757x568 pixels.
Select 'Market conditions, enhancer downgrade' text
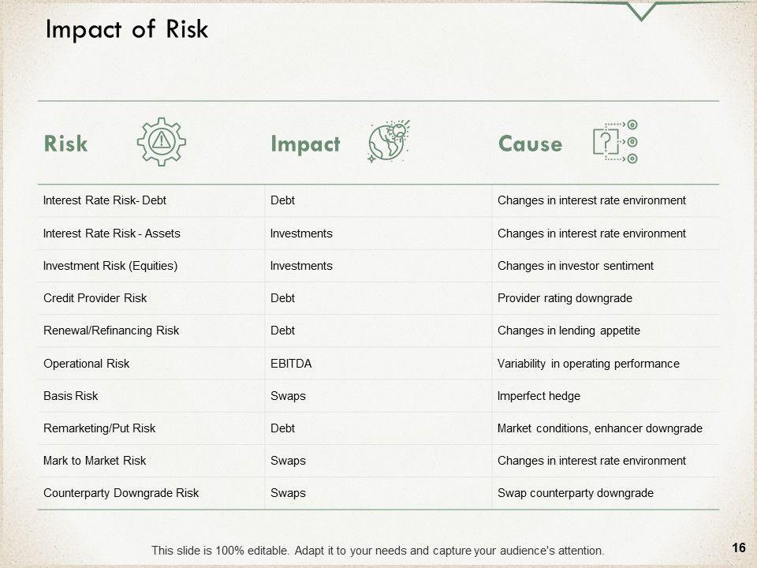pyautogui.click(x=599, y=428)
